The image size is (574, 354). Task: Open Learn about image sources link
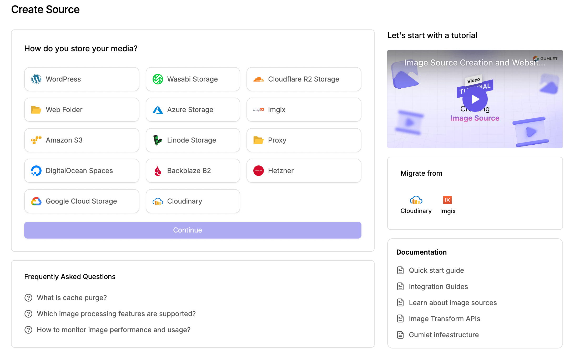[453, 303]
